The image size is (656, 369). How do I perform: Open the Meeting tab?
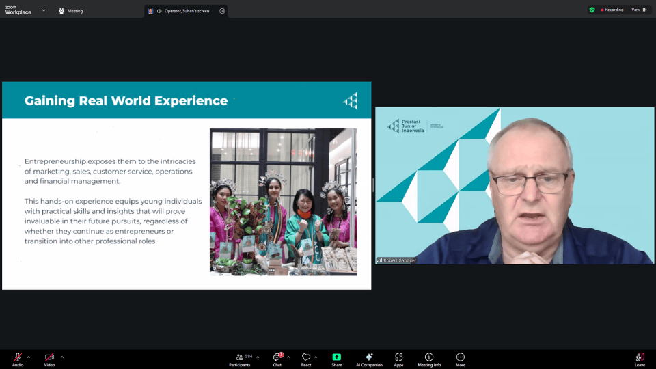[71, 11]
